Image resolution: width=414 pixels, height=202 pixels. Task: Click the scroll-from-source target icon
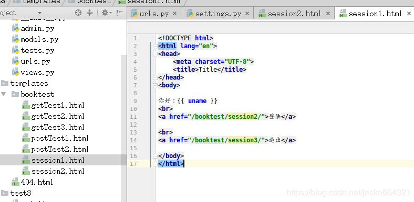tap(78, 13)
